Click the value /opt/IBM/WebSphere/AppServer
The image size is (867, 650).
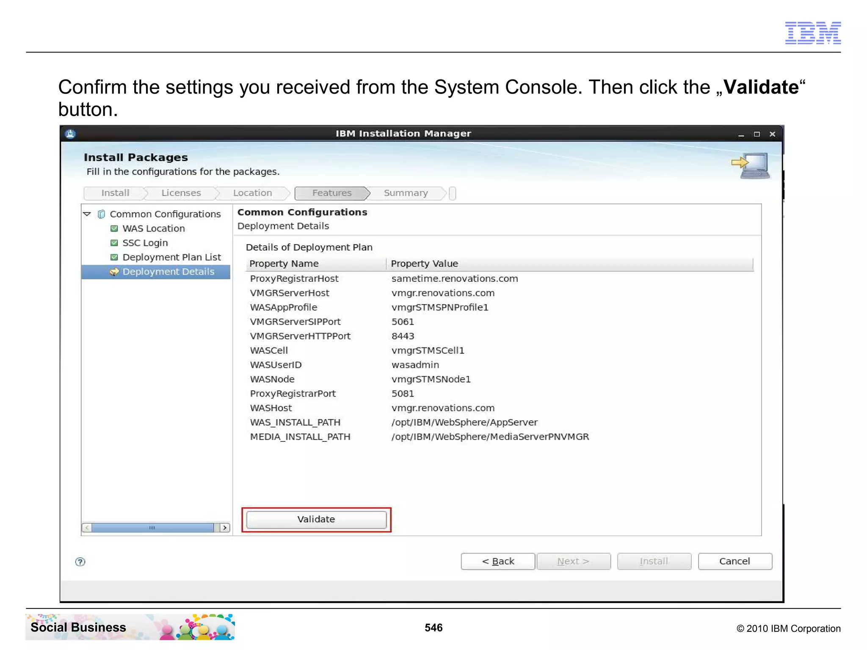(x=464, y=423)
